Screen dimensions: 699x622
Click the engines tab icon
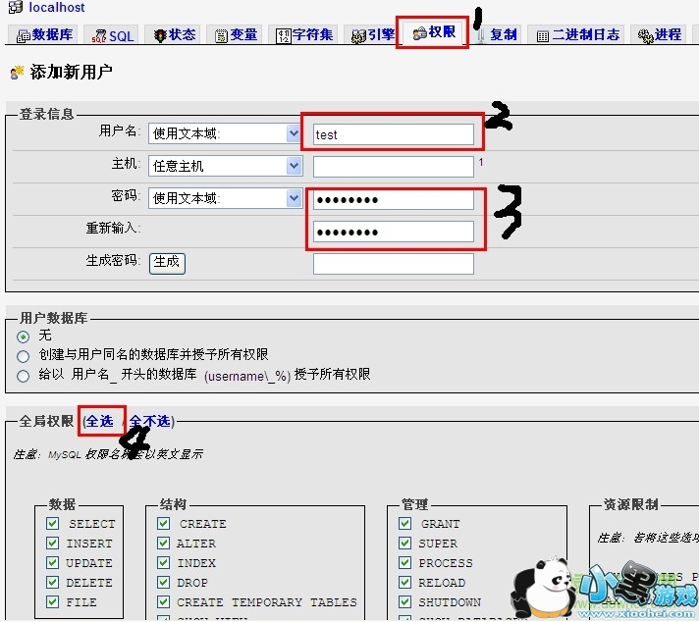(358, 35)
